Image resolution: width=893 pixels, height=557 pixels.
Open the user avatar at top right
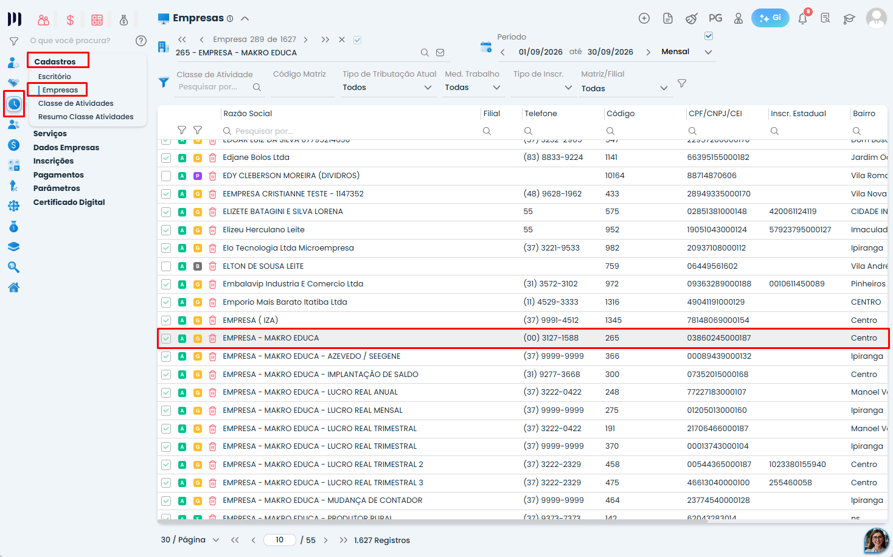pyautogui.click(x=877, y=18)
